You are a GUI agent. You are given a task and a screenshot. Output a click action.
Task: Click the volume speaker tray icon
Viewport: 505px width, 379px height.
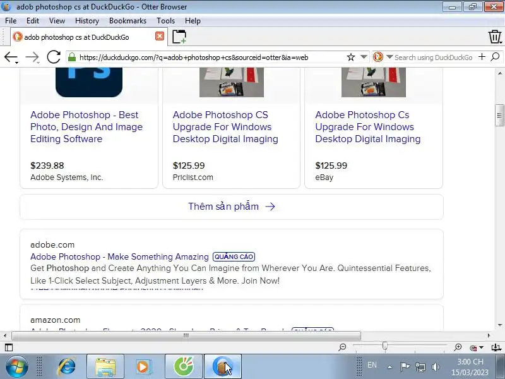[436, 367]
